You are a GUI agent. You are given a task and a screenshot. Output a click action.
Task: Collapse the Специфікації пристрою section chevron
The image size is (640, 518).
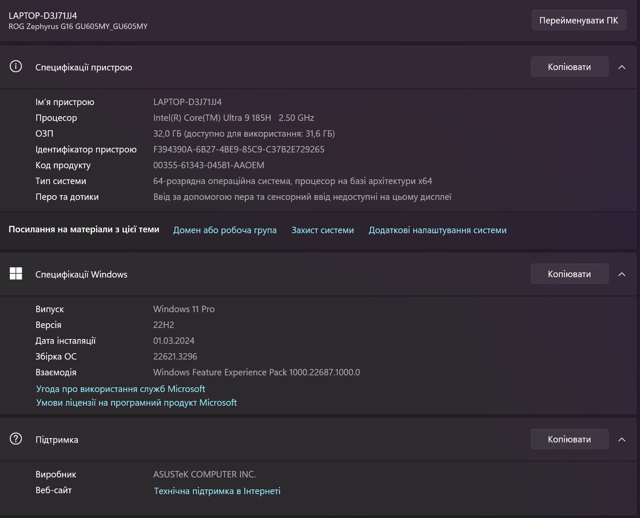(x=622, y=67)
